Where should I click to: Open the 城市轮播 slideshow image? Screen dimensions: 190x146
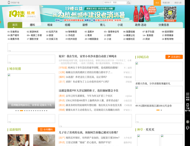click(31, 91)
